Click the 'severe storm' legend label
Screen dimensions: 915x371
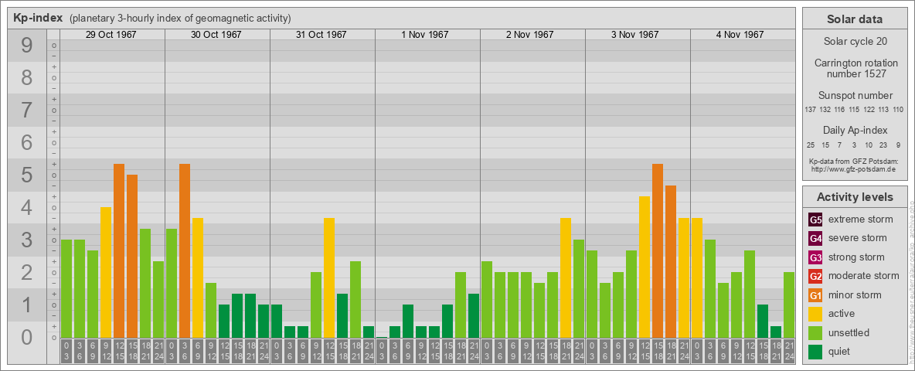click(858, 238)
